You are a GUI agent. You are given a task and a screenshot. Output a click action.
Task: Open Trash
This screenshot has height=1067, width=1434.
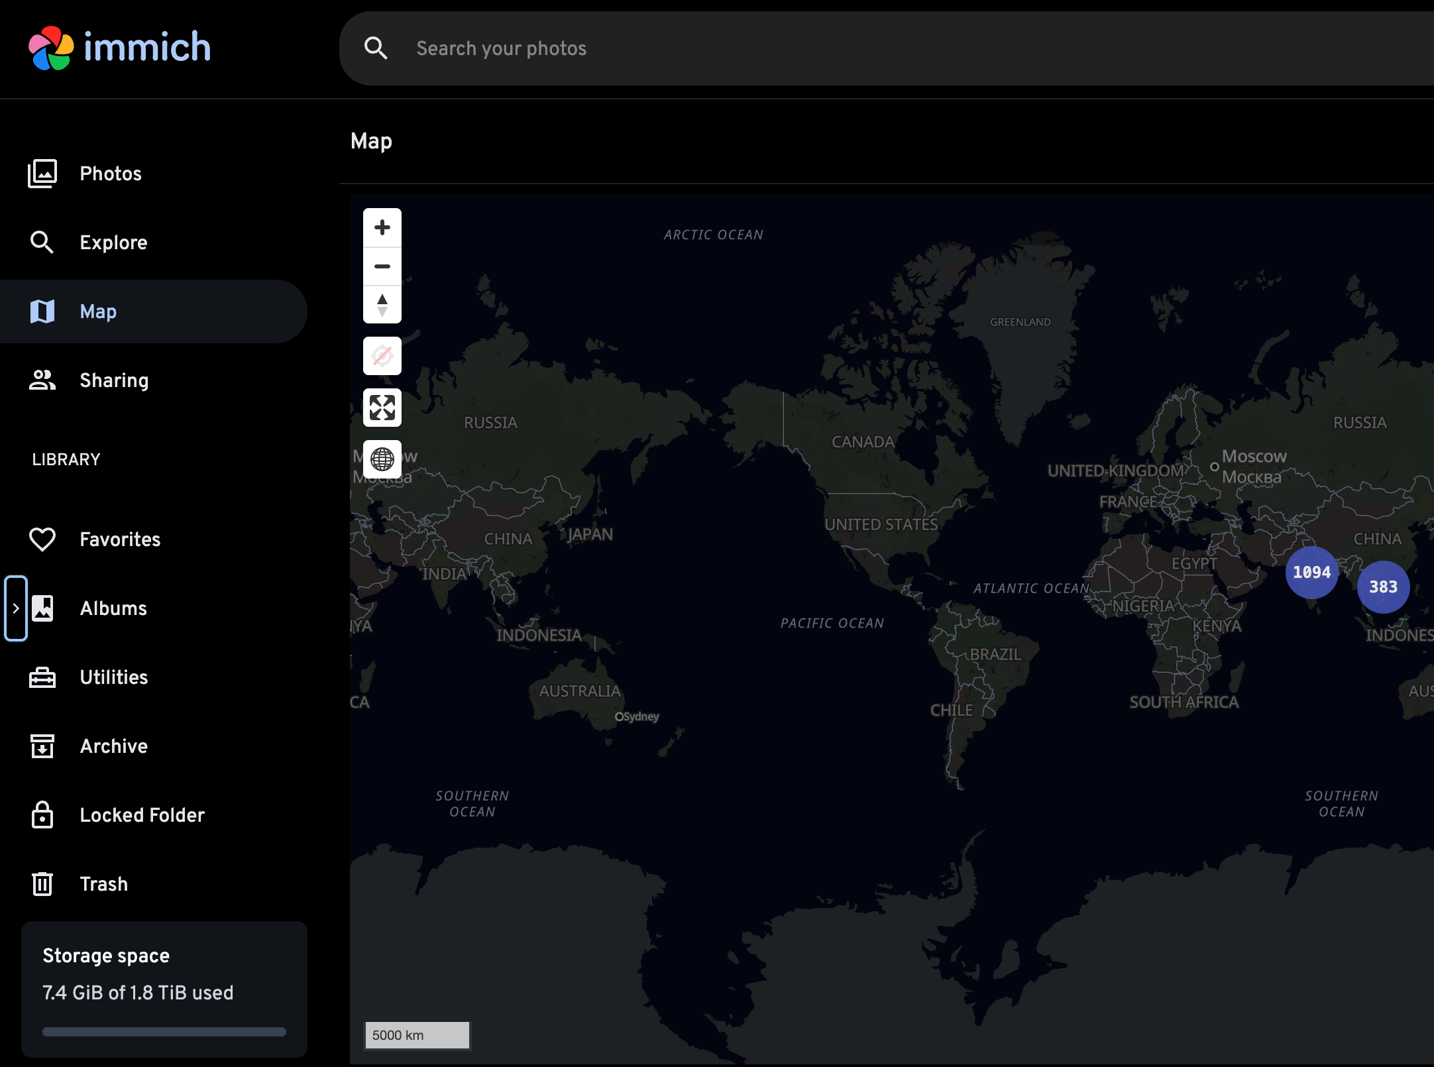[x=154, y=884]
